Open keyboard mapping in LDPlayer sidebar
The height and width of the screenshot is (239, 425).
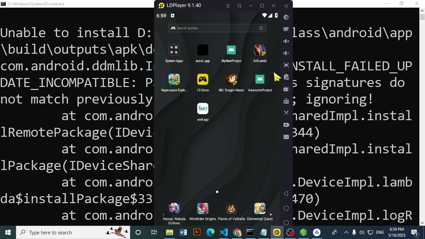click(286, 29)
